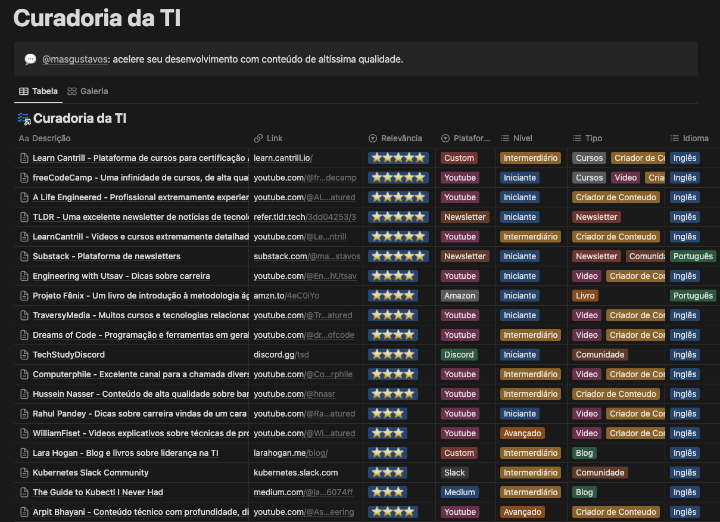
Task: Click page icon beside Computerphile
Action: point(24,374)
